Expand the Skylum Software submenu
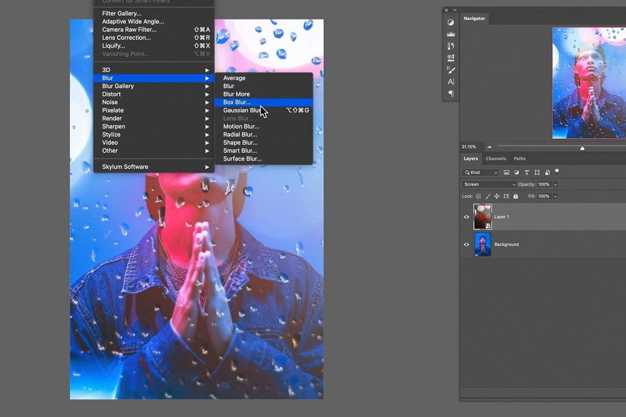The width and height of the screenshot is (626, 417). 154,167
